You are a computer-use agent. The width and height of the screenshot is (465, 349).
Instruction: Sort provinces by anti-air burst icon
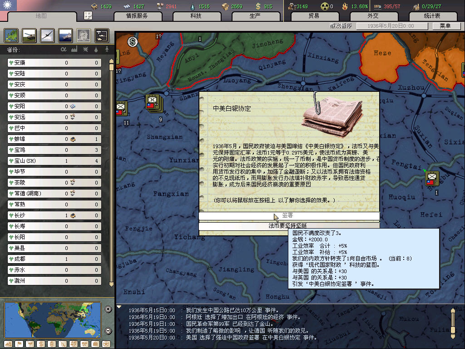(85, 49)
